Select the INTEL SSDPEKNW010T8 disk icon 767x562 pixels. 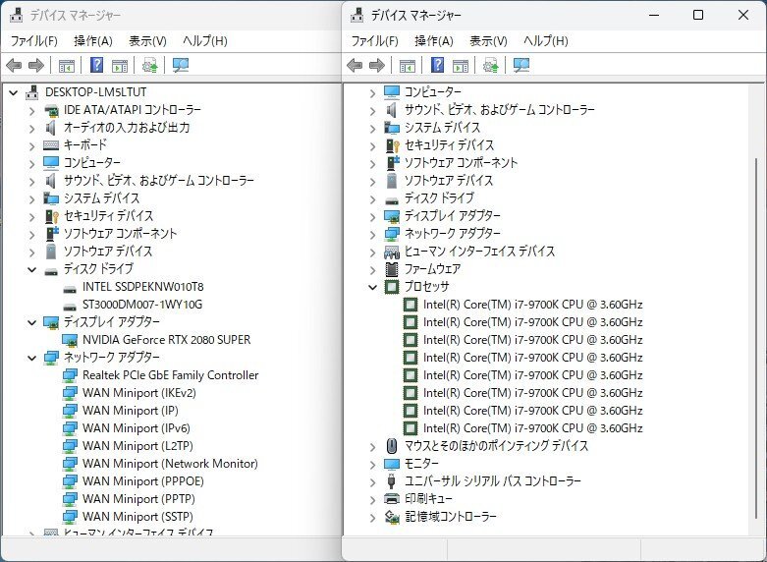coord(70,287)
